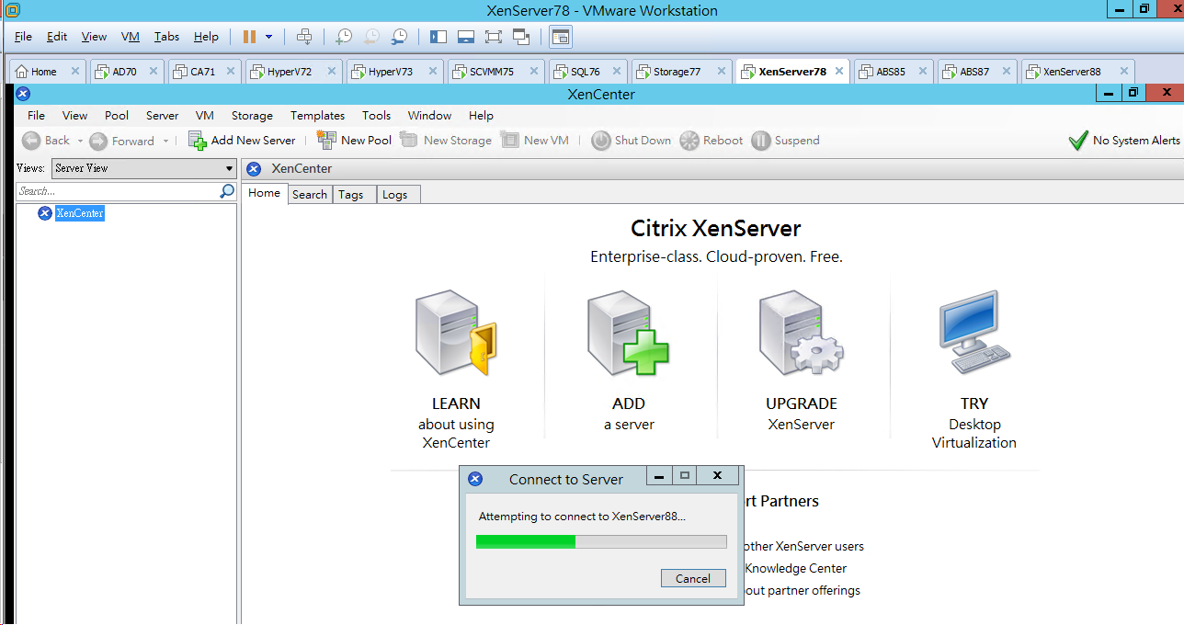The image size is (1184, 625).
Task: Click the Back navigation button
Action: [46, 141]
